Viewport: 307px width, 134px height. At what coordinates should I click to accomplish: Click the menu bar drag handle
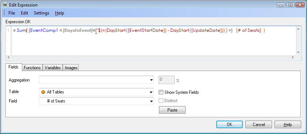tap(4, 13)
